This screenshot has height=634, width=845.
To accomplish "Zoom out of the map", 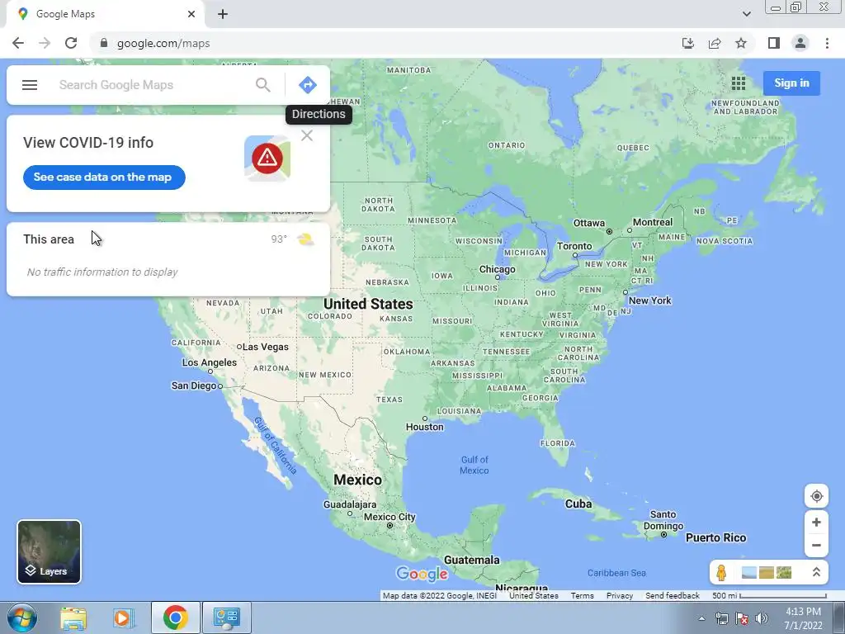I will [x=816, y=545].
